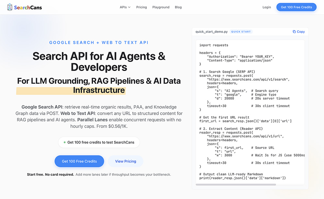Open the Blog nav link
This screenshot has width=324, height=199.
[178, 7]
